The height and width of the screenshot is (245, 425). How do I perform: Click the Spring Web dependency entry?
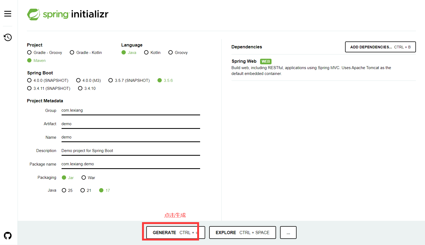pos(323,67)
